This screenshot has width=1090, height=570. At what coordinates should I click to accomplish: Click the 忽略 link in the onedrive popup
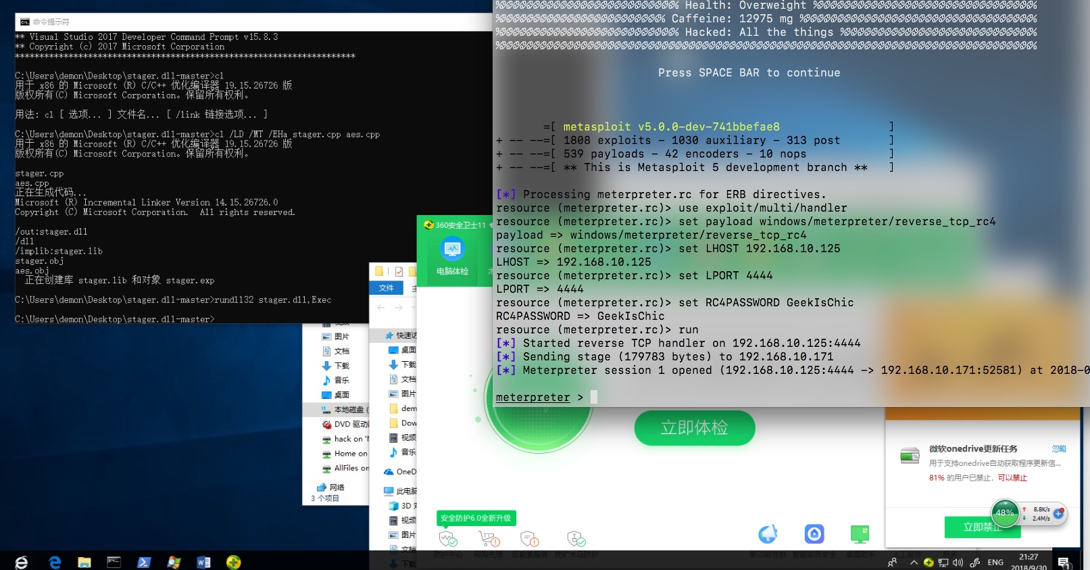(x=1059, y=449)
